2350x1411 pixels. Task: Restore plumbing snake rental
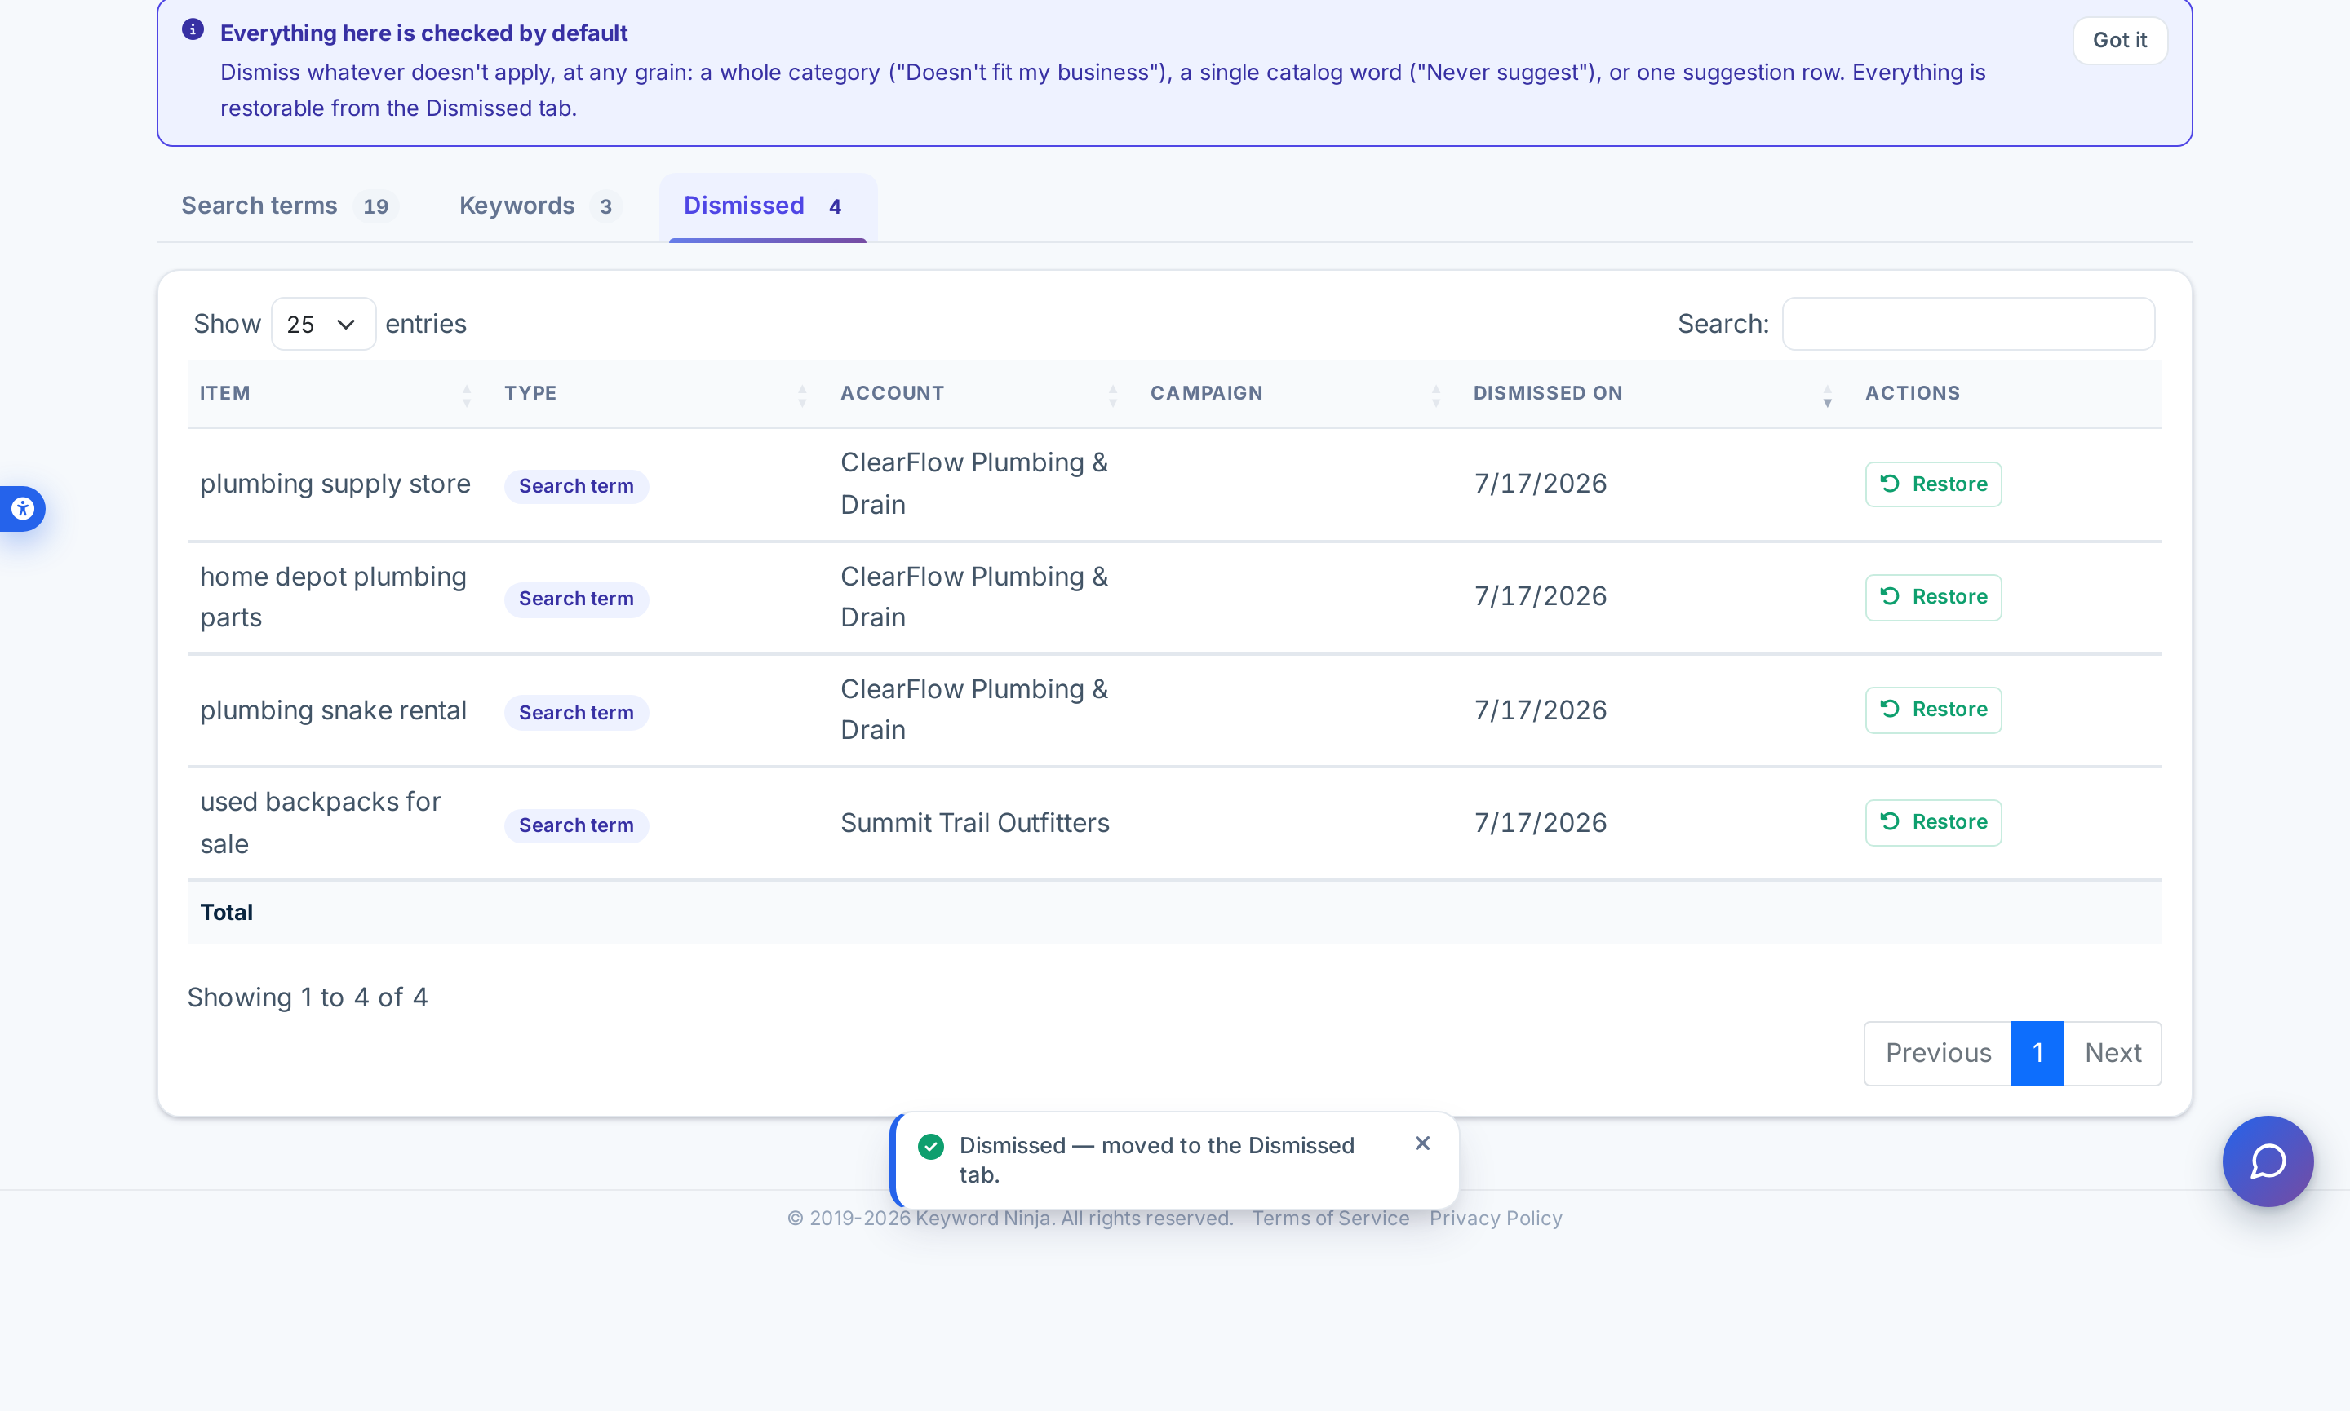1934,710
